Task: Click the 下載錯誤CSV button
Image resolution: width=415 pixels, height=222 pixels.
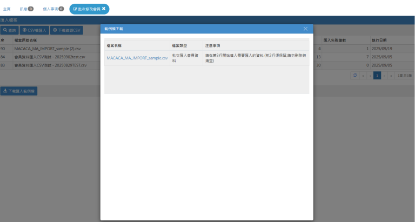Action: tap(67, 30)
